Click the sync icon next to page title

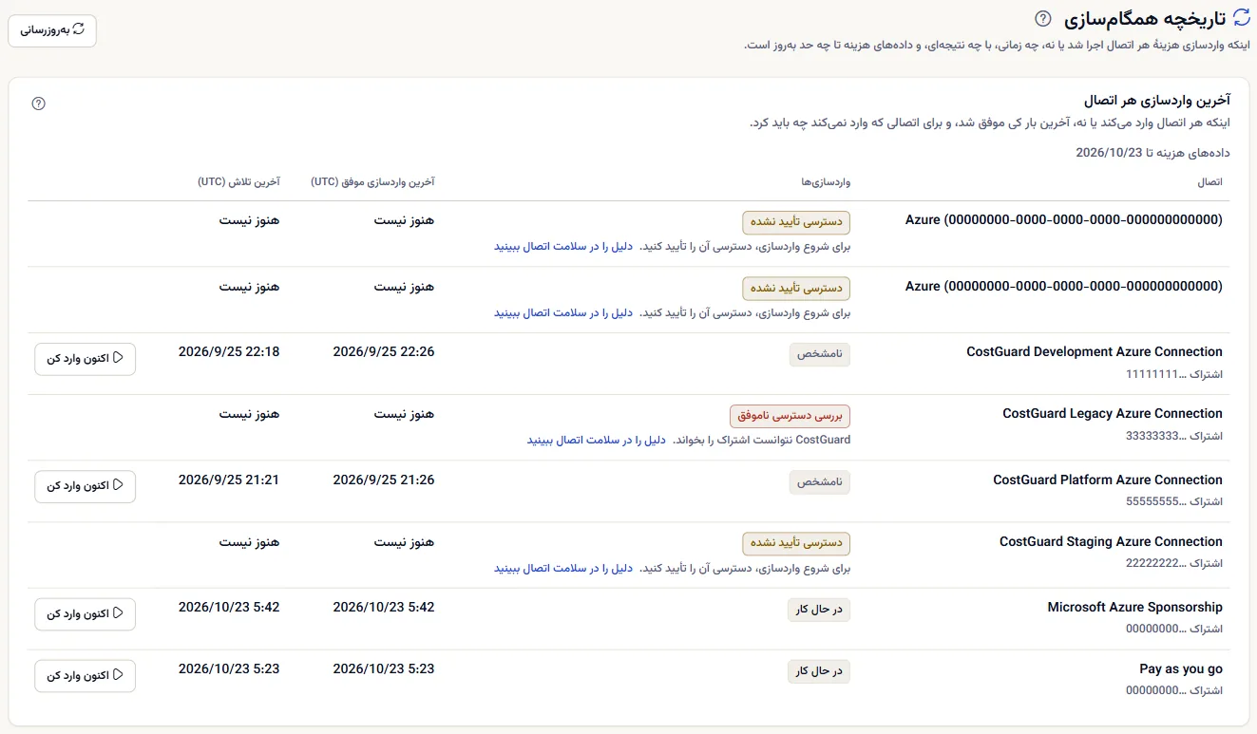coord(1241,17)
